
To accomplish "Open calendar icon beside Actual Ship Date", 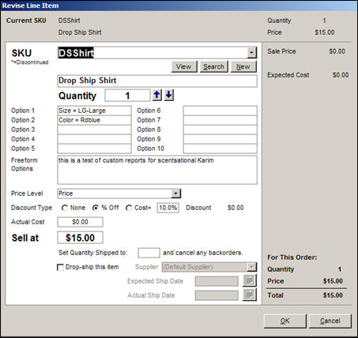I will pyautogui.click(x=249, y=295).
